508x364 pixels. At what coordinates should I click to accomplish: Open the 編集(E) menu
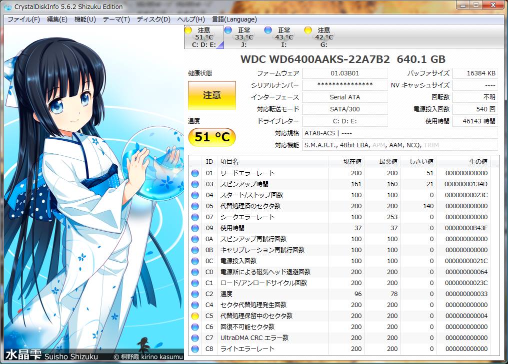57,19
